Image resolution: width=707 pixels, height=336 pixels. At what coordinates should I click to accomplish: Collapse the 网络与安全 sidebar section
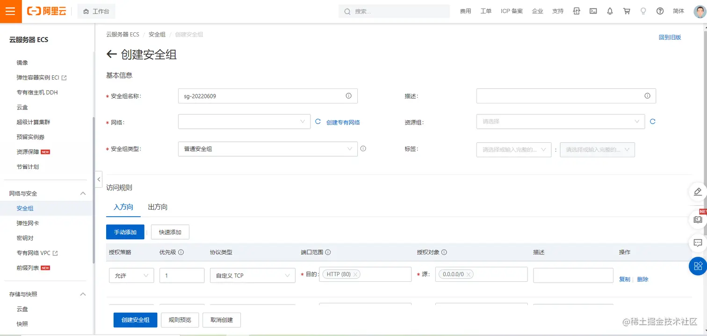(x=83, y=193)
